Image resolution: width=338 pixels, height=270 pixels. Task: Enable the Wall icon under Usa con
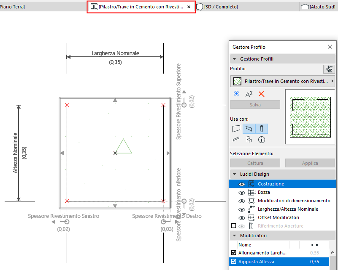236,128
